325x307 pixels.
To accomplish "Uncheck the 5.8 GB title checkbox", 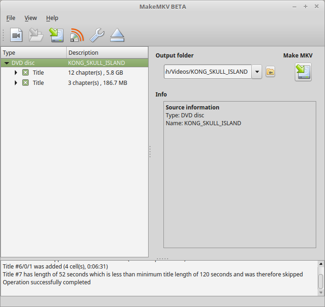I will [25, 73].
